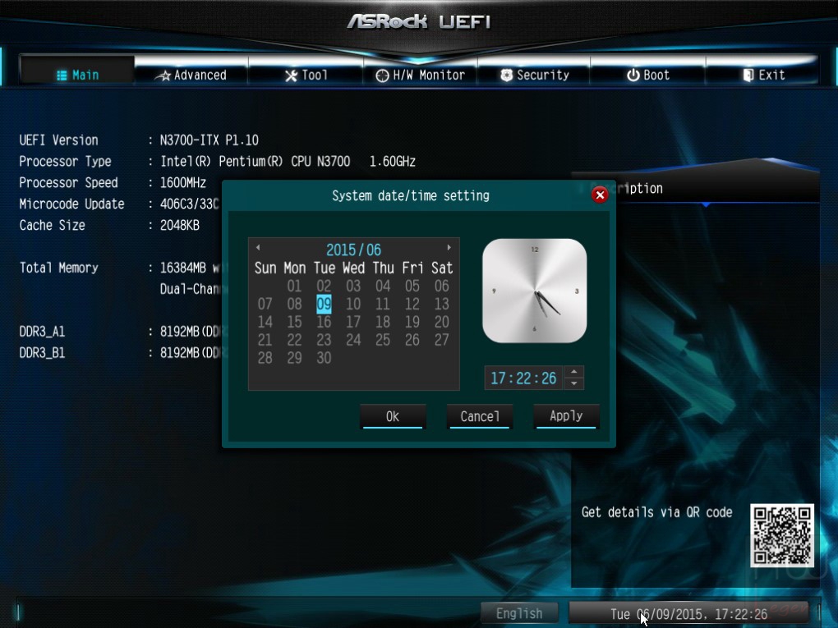Click the Total Memory label
Viewport: 838px width, 628px height.
59,268
